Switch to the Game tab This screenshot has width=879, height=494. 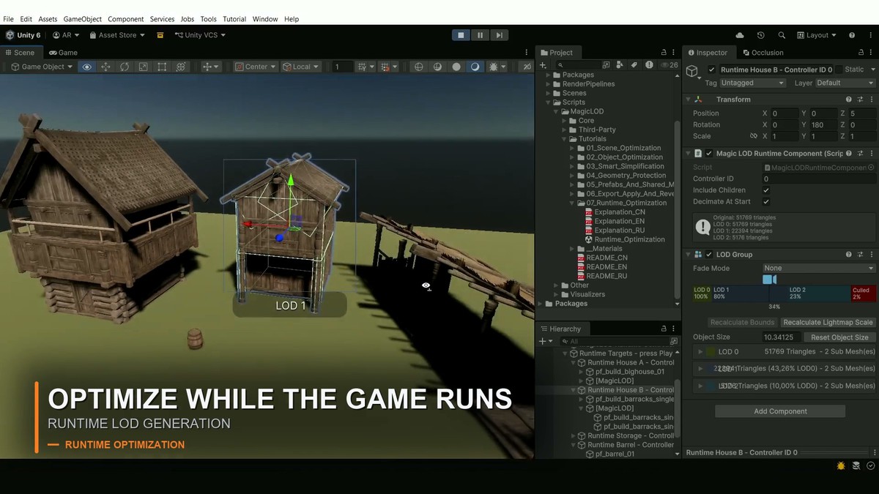[x=64, y=53]
